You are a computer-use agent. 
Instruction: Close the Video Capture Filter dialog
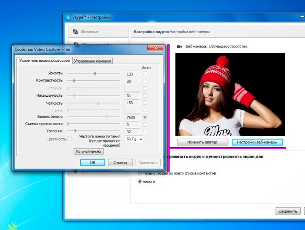[x=155, y=48]
